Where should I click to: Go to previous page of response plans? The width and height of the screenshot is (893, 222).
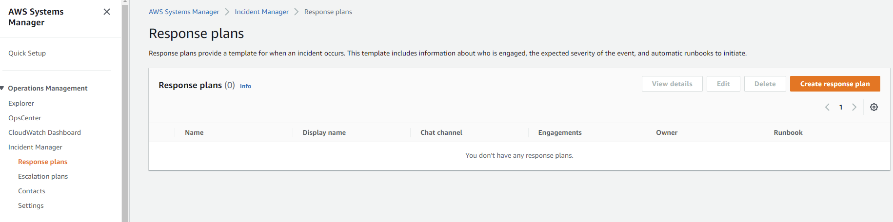point(827,107)
